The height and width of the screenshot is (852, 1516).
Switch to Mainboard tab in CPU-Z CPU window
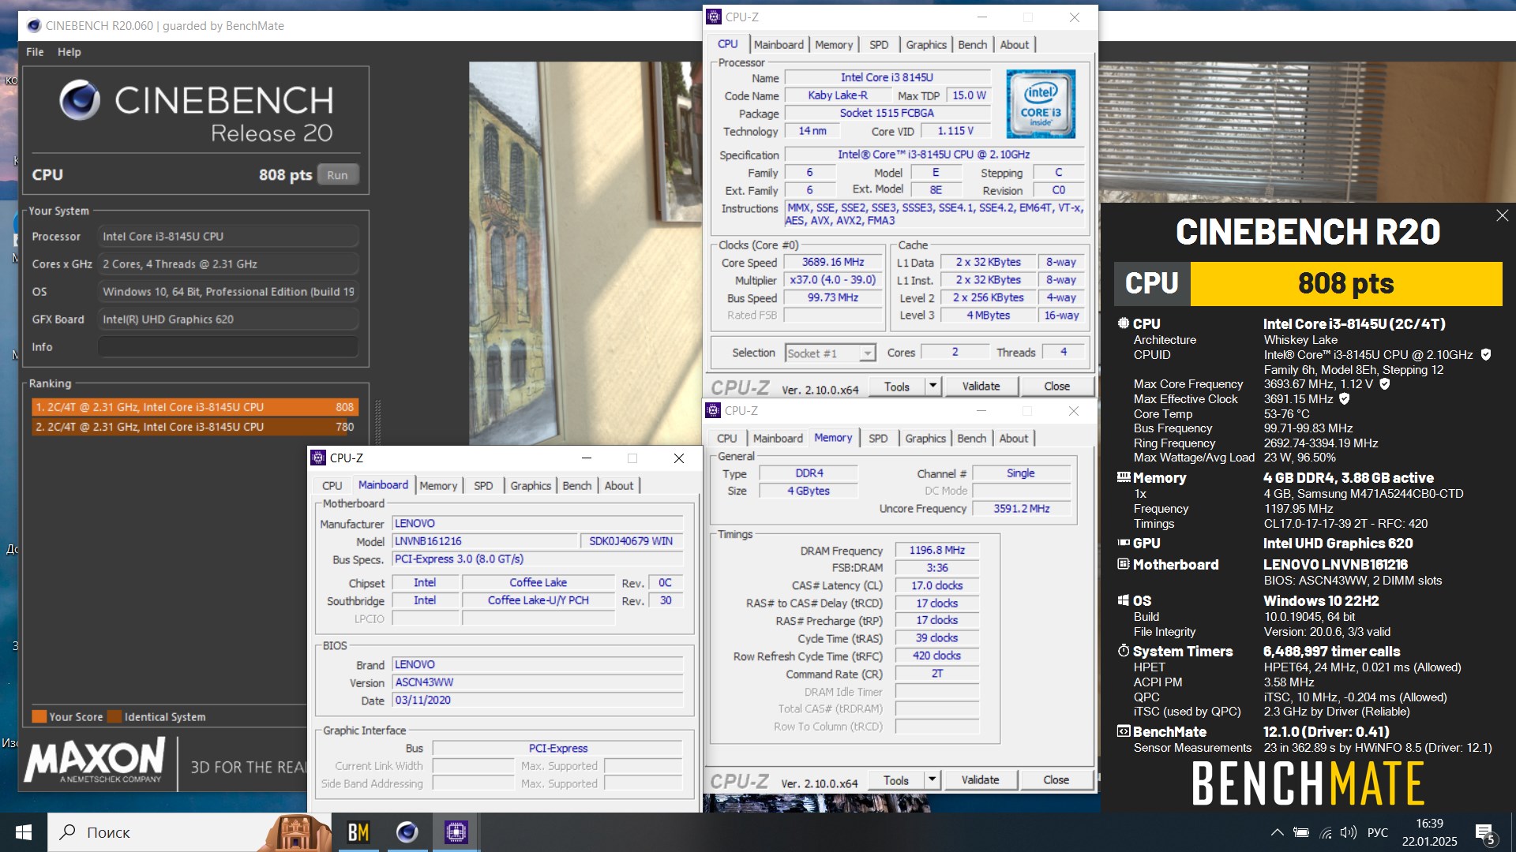click(779, 45)
